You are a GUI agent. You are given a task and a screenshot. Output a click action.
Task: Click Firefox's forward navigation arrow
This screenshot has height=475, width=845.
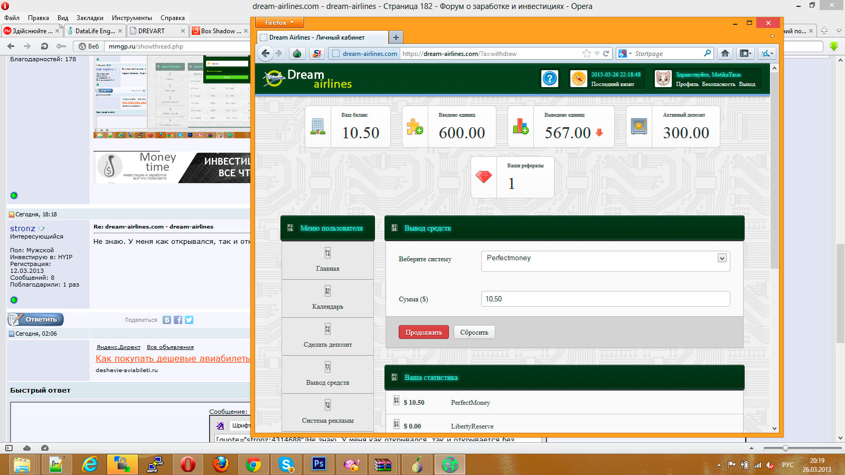pos(279,53)
